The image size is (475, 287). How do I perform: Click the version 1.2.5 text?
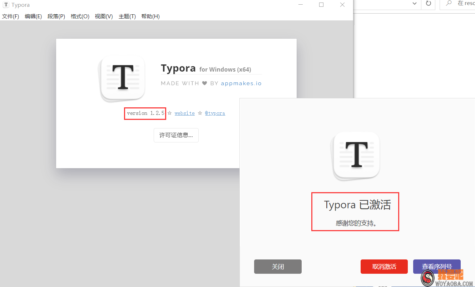tap(146, 113)
